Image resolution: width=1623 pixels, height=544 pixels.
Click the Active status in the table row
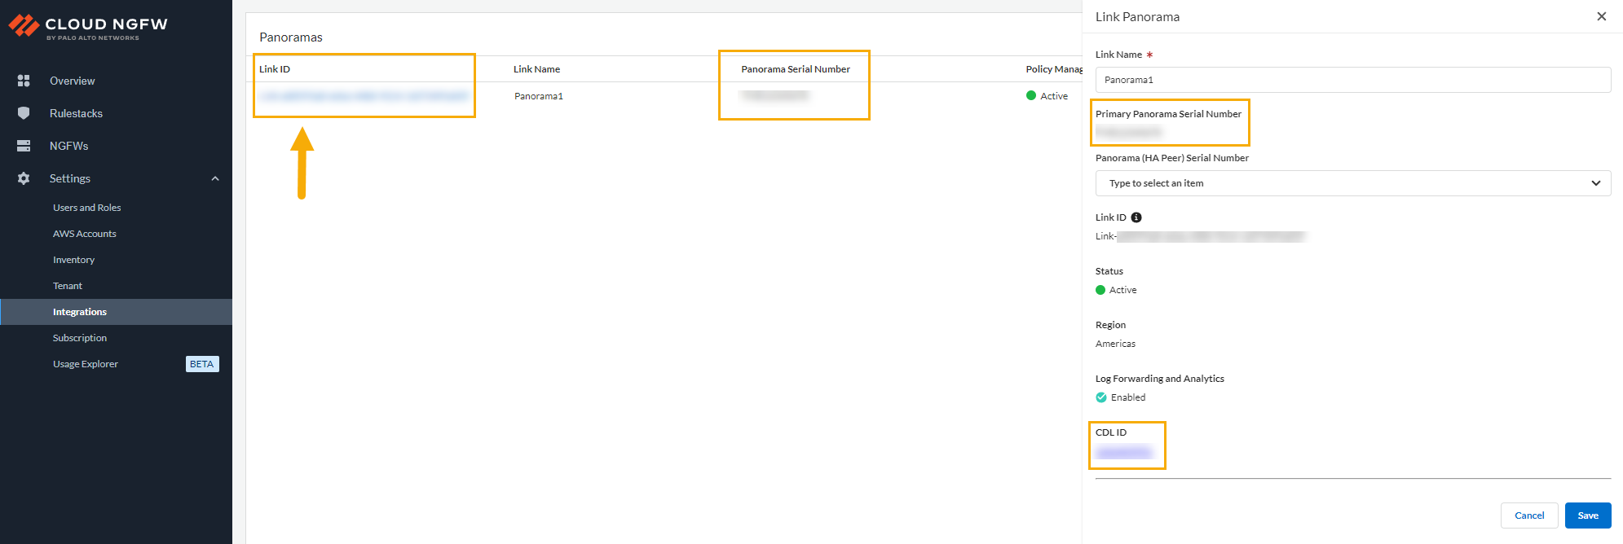point(1047,96)
